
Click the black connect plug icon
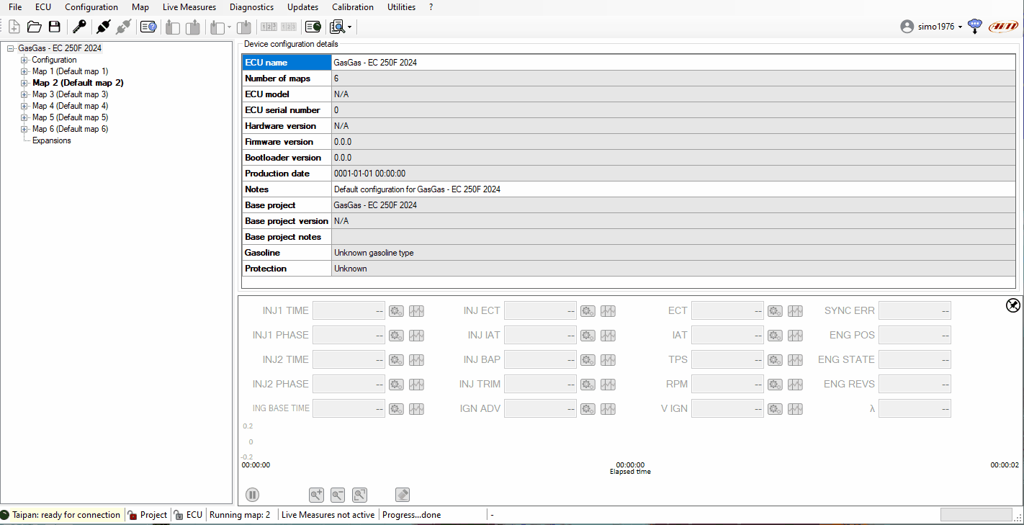coord(103,27)
